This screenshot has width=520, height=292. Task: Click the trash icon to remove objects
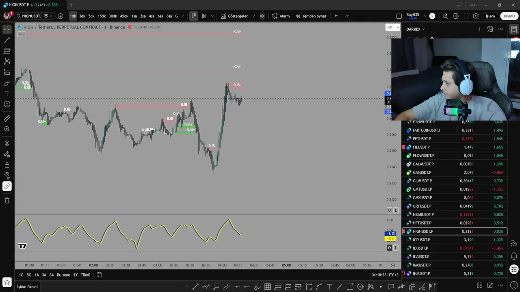click(7, 200)
